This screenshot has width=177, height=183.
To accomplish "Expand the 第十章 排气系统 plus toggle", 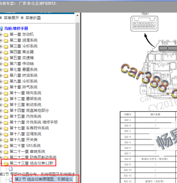I will (1, 87).
